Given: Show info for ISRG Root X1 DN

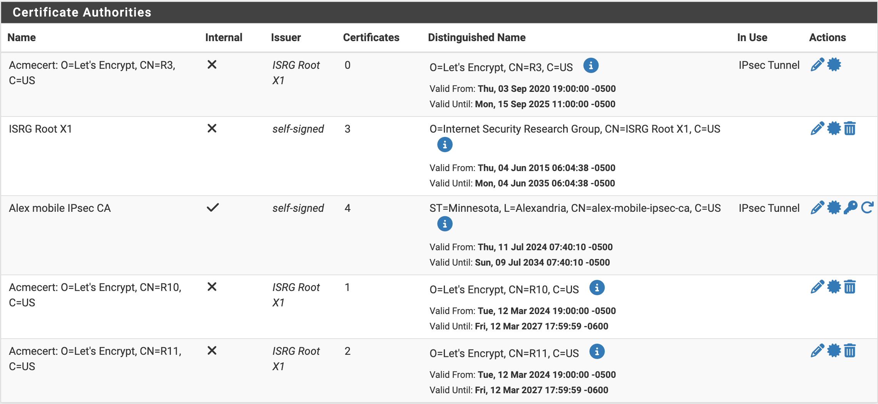Looking at the screenshot, I should tap(445, 145).
